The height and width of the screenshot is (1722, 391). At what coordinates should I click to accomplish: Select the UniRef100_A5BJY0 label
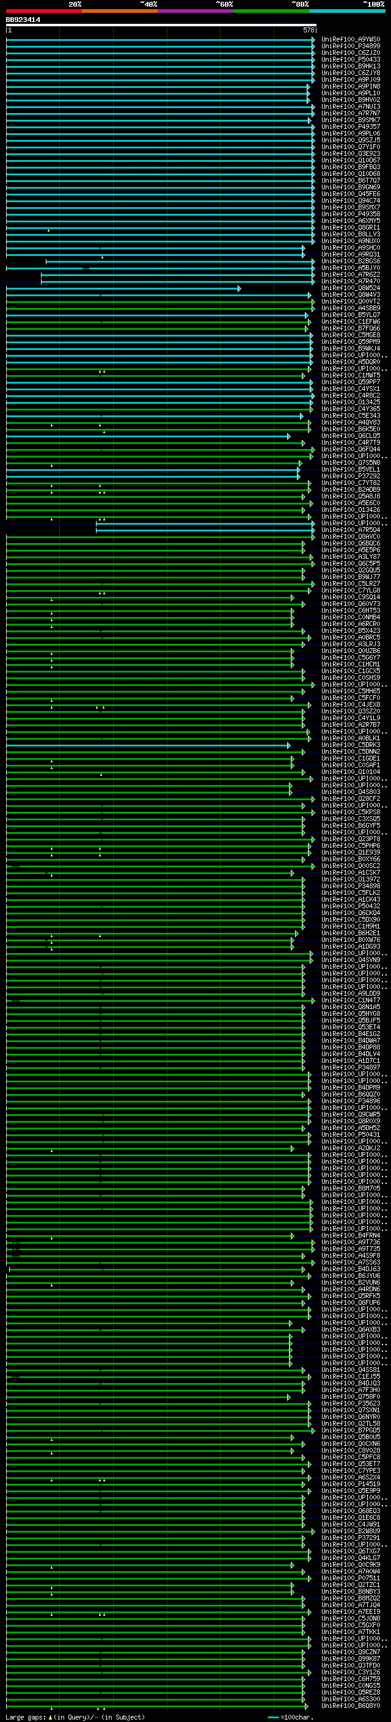pos(350,268)
